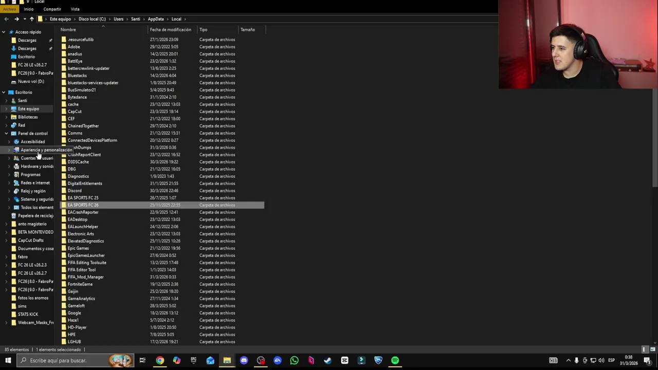Image resolution: width=658 pixels, height=370 pixels.
Task: Click the taskbar search box
Action: pyautogui.click(x=76, y=360)
